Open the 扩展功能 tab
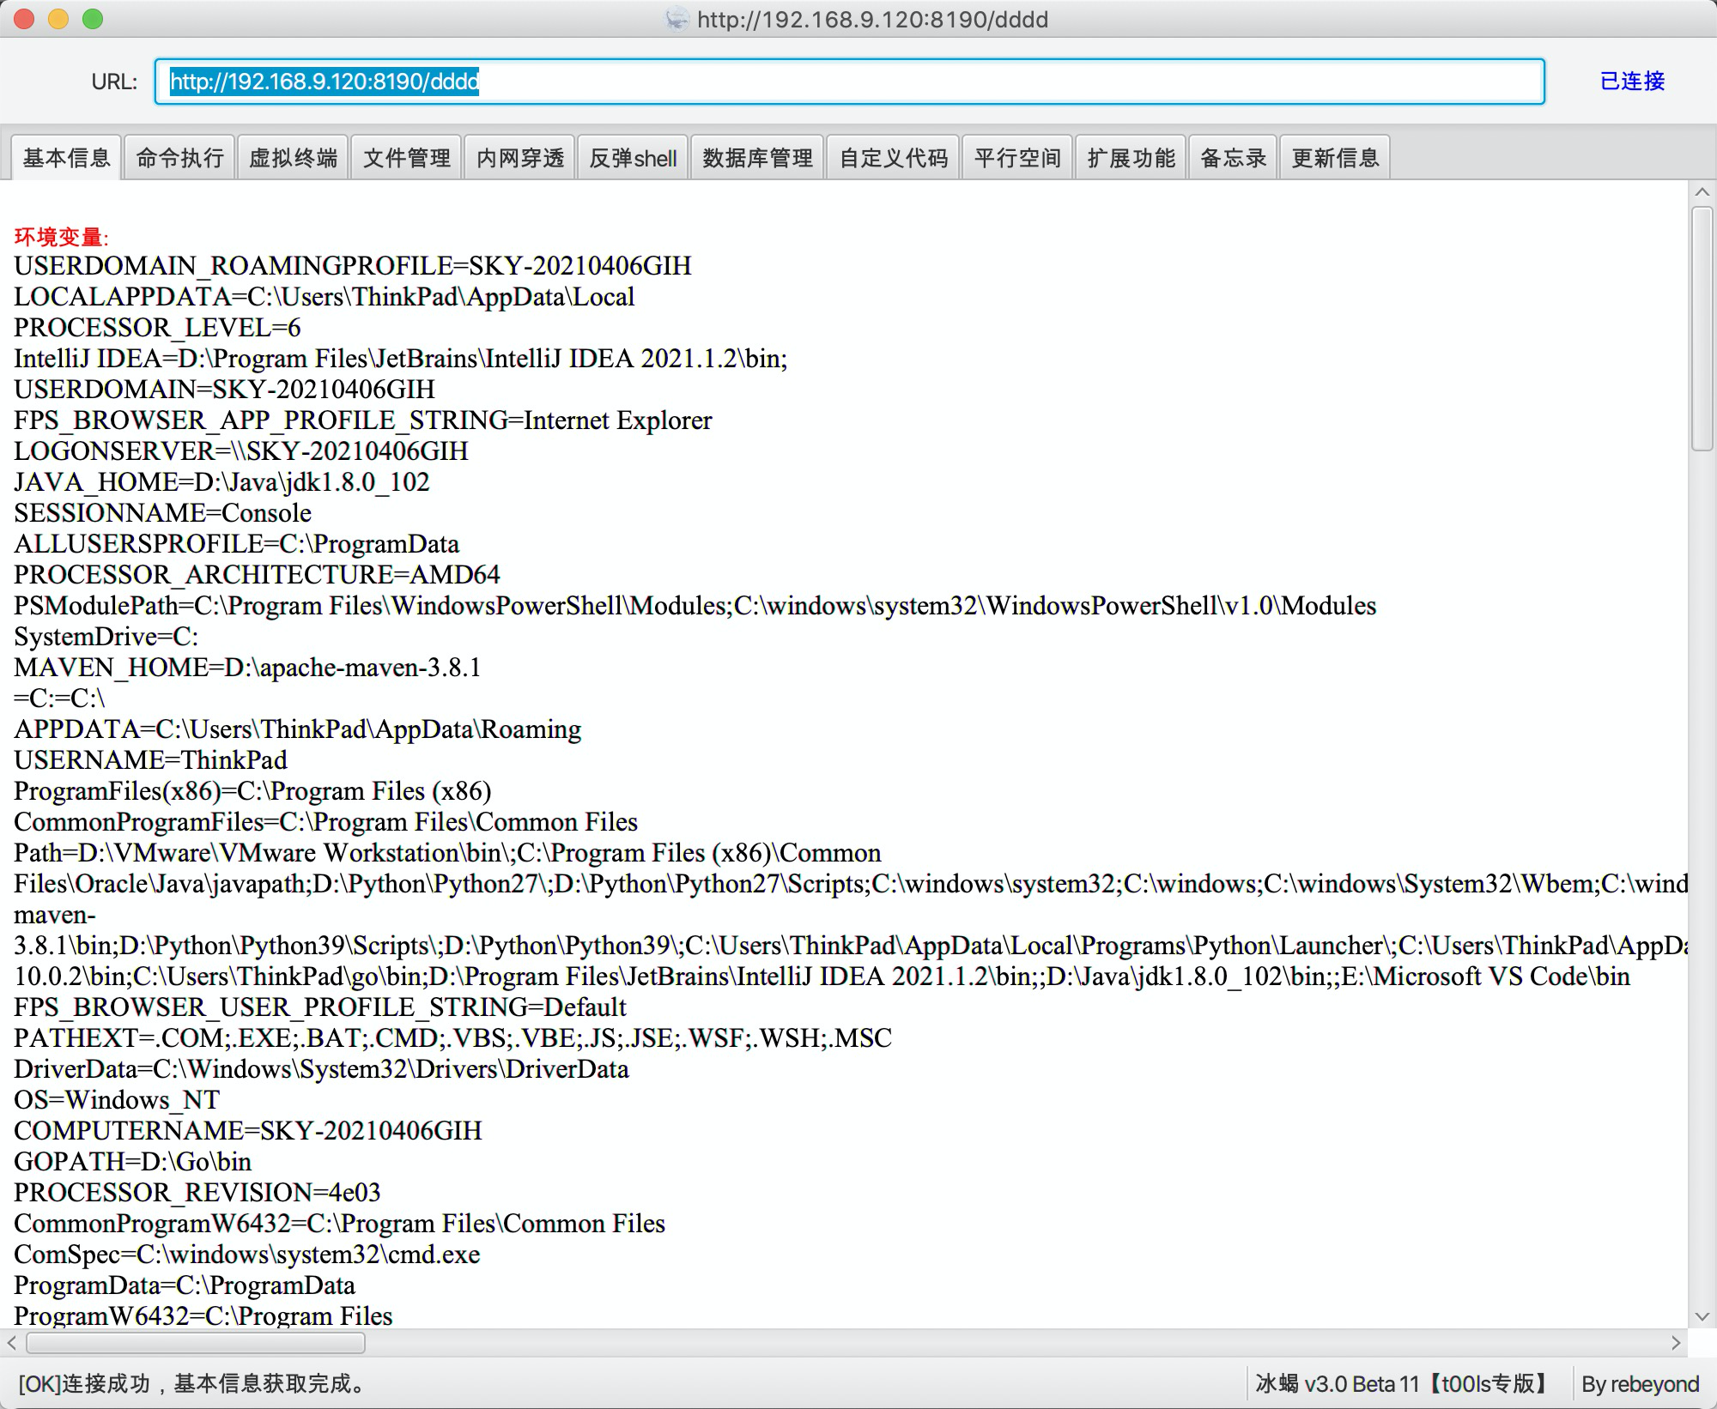1717x1409 pixels. (1131, 158)
